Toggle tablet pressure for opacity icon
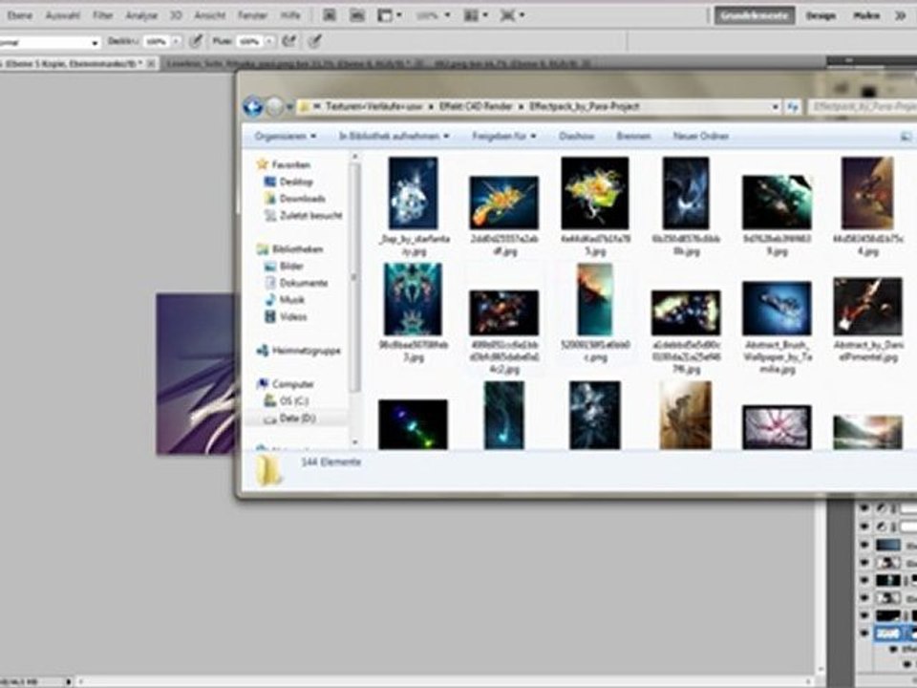Viewport: 917px width, 688px height. click(x=196, y=41)
